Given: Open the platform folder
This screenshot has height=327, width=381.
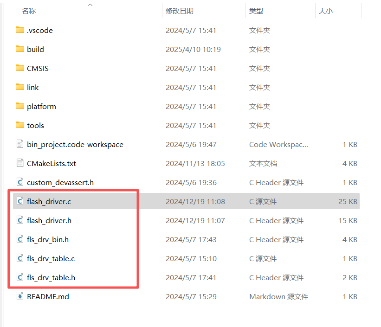Looking at the screenshot, I should tap(41, 106).
